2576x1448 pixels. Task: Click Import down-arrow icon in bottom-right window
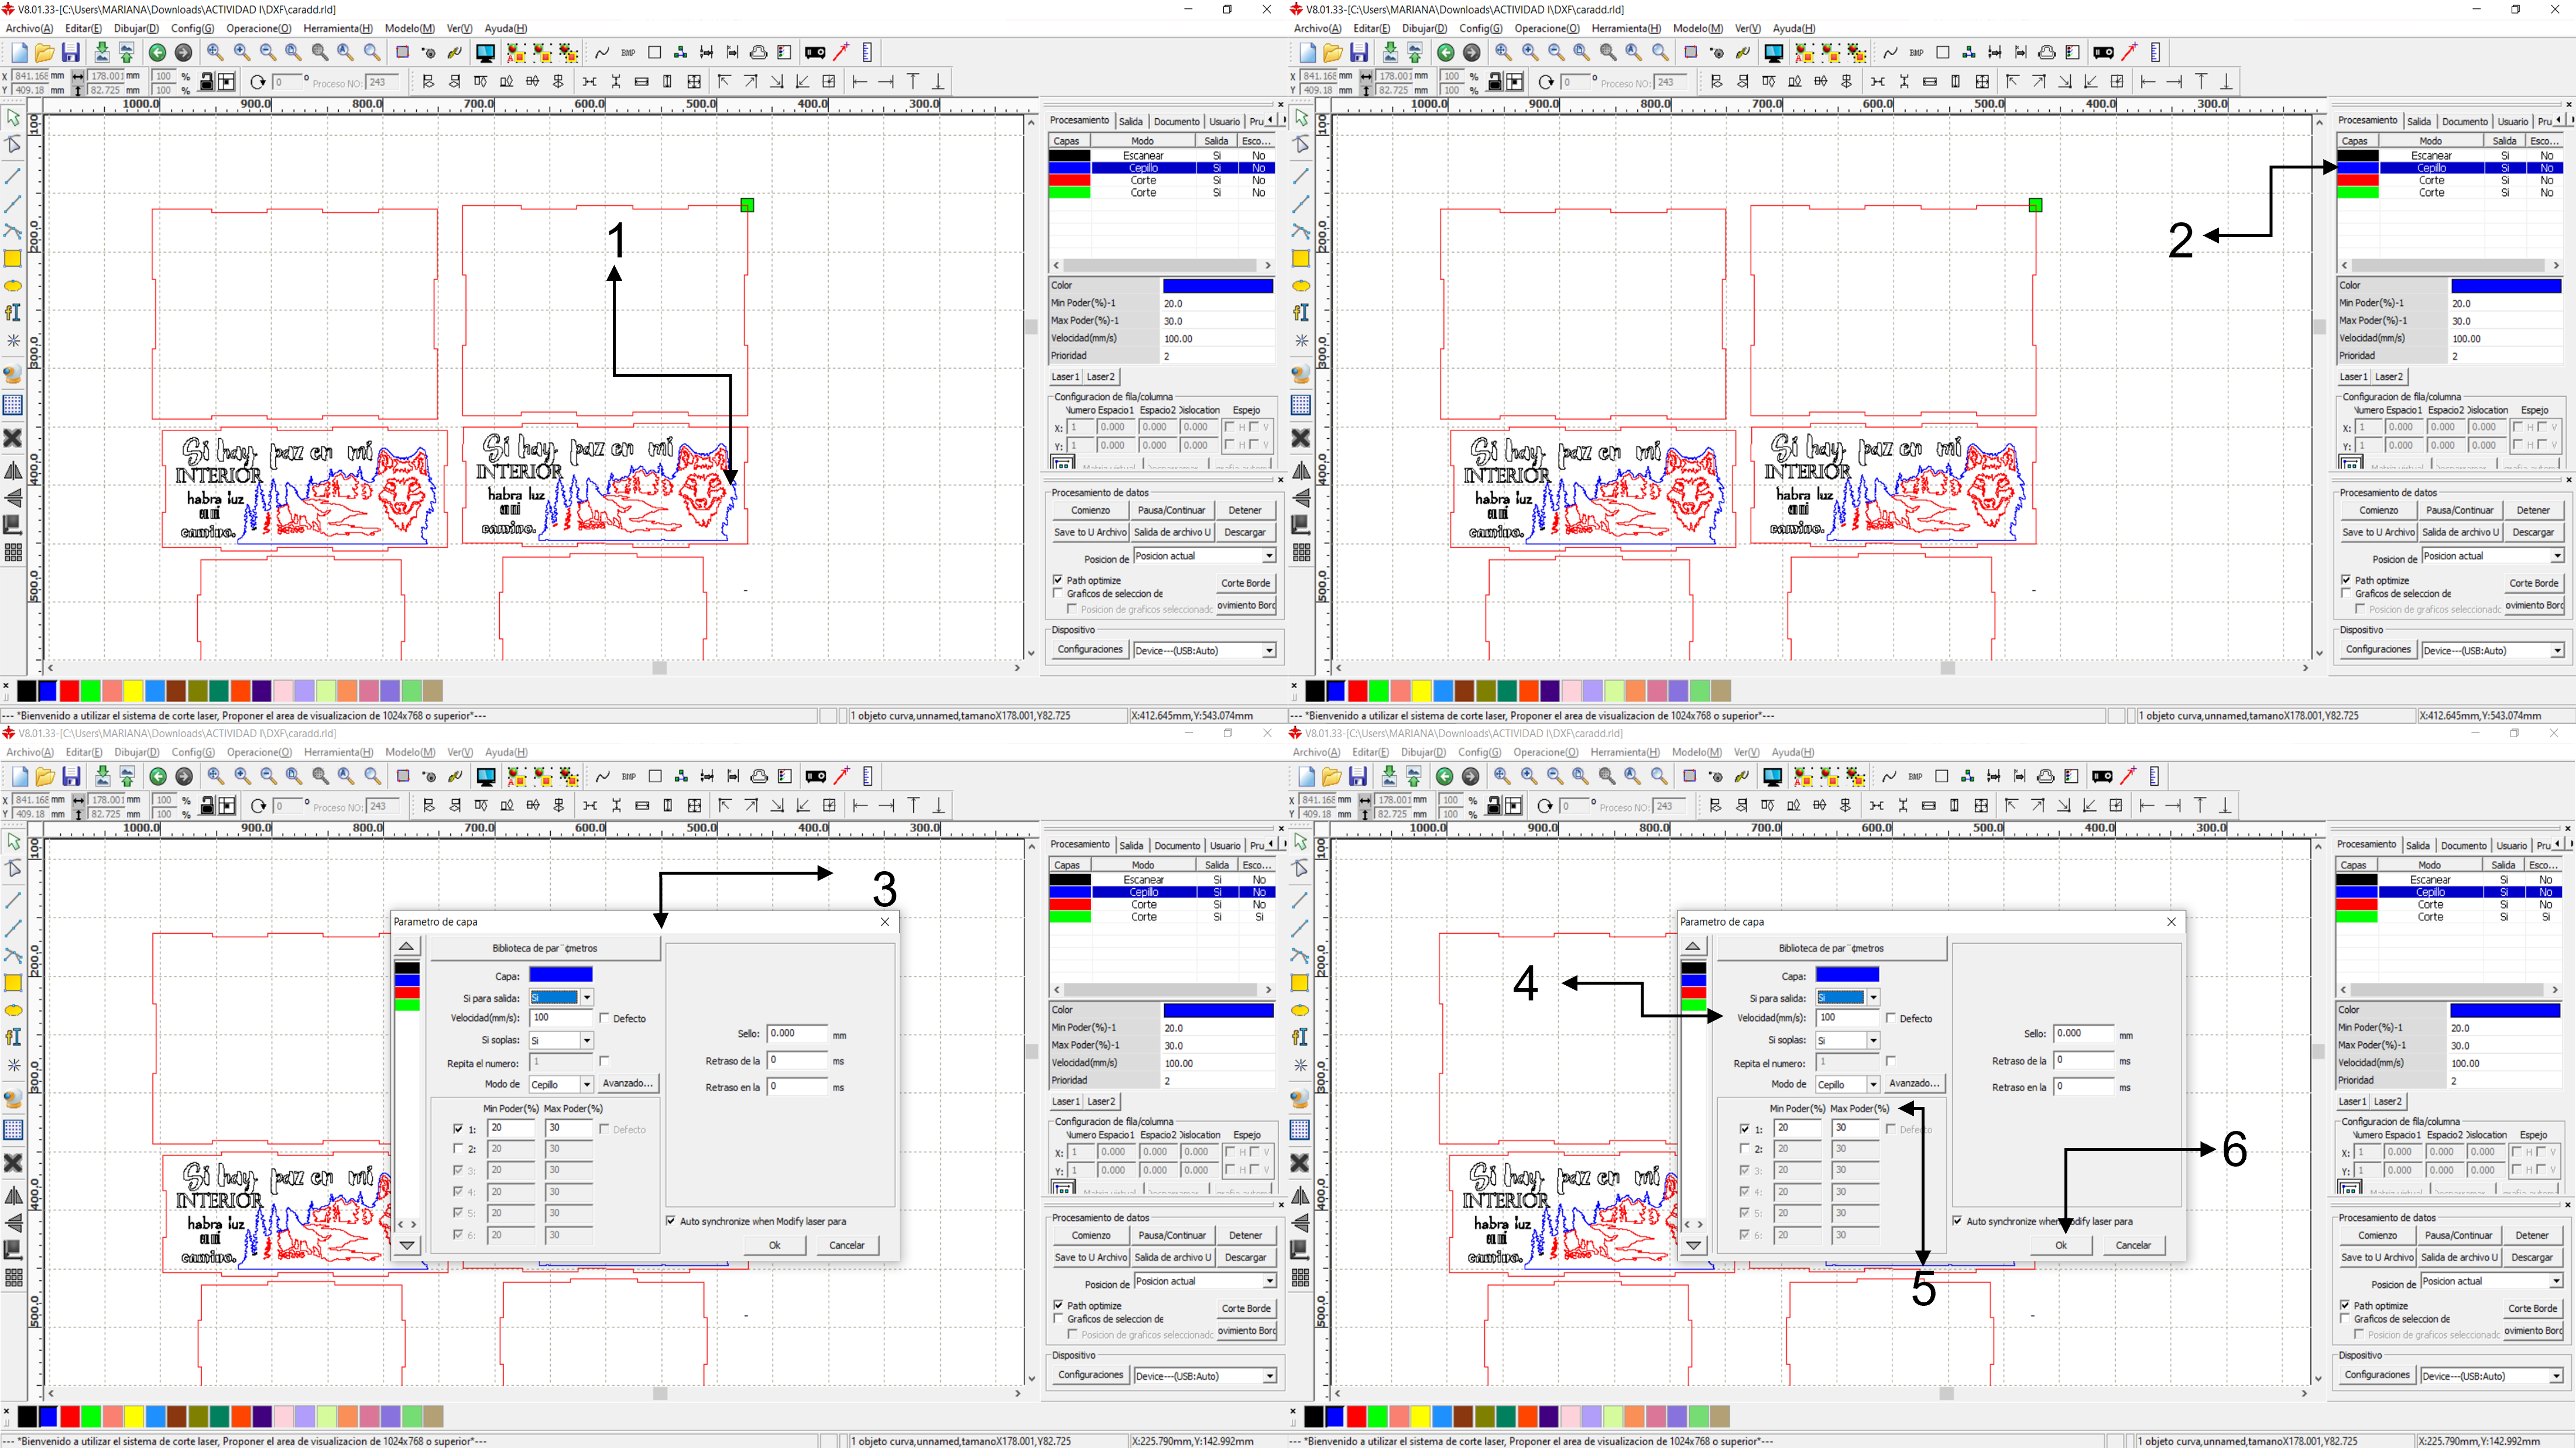(1389, 776)
